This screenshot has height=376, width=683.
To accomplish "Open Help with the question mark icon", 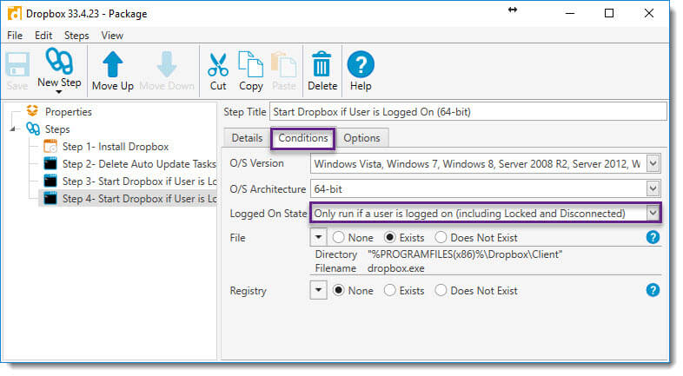I will (x=361, y=64).
